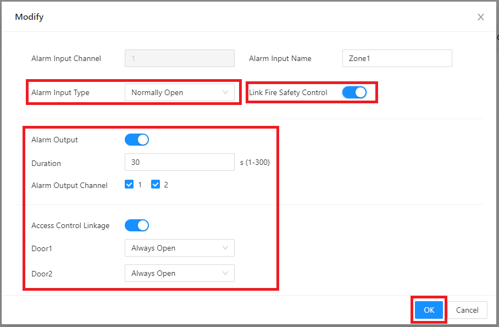Uncheck Alarm Output Channel 1 checkbox
The height and width of the screenshot is (327, 499).
pos(129,184)
